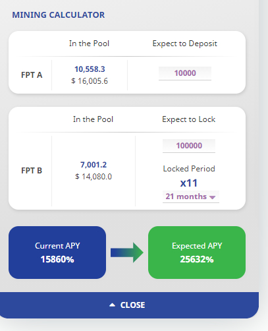
Task: Click the $ 14,080.0 dollar value
Action: (94, 177)
